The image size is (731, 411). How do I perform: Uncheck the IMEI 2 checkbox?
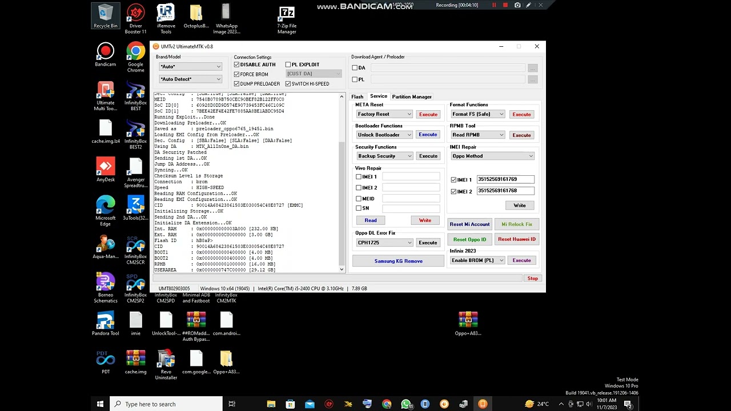tap(453, 191)
